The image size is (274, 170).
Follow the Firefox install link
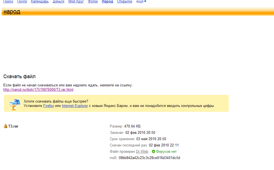[48, 106]
